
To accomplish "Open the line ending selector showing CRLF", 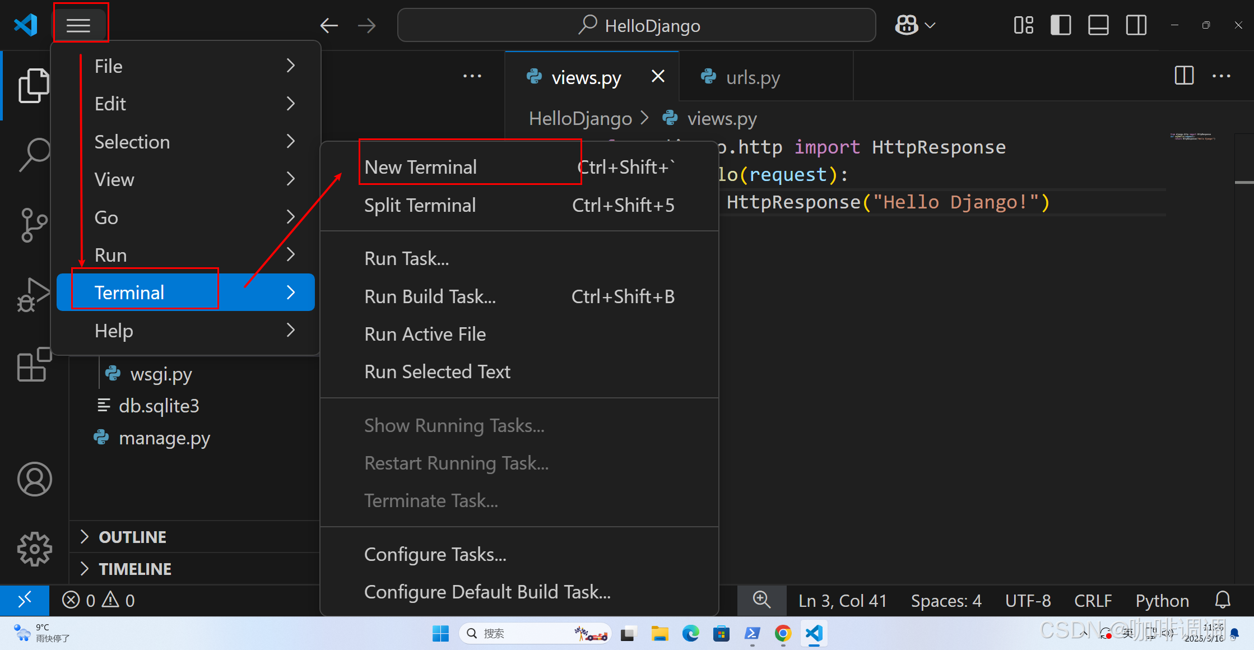I will tap(1093, 600).
